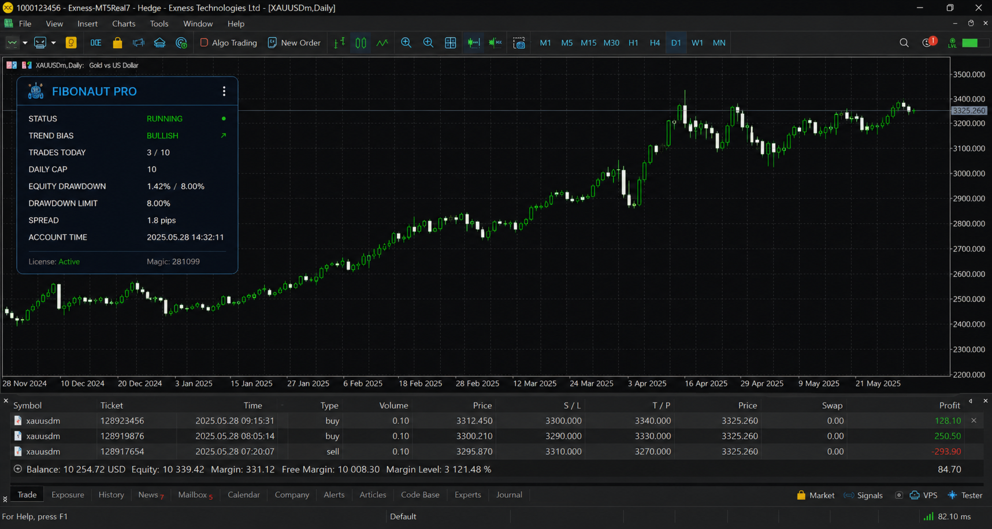
Task: Open Market from the bottom-right toolbox
Action: point(815,496)
